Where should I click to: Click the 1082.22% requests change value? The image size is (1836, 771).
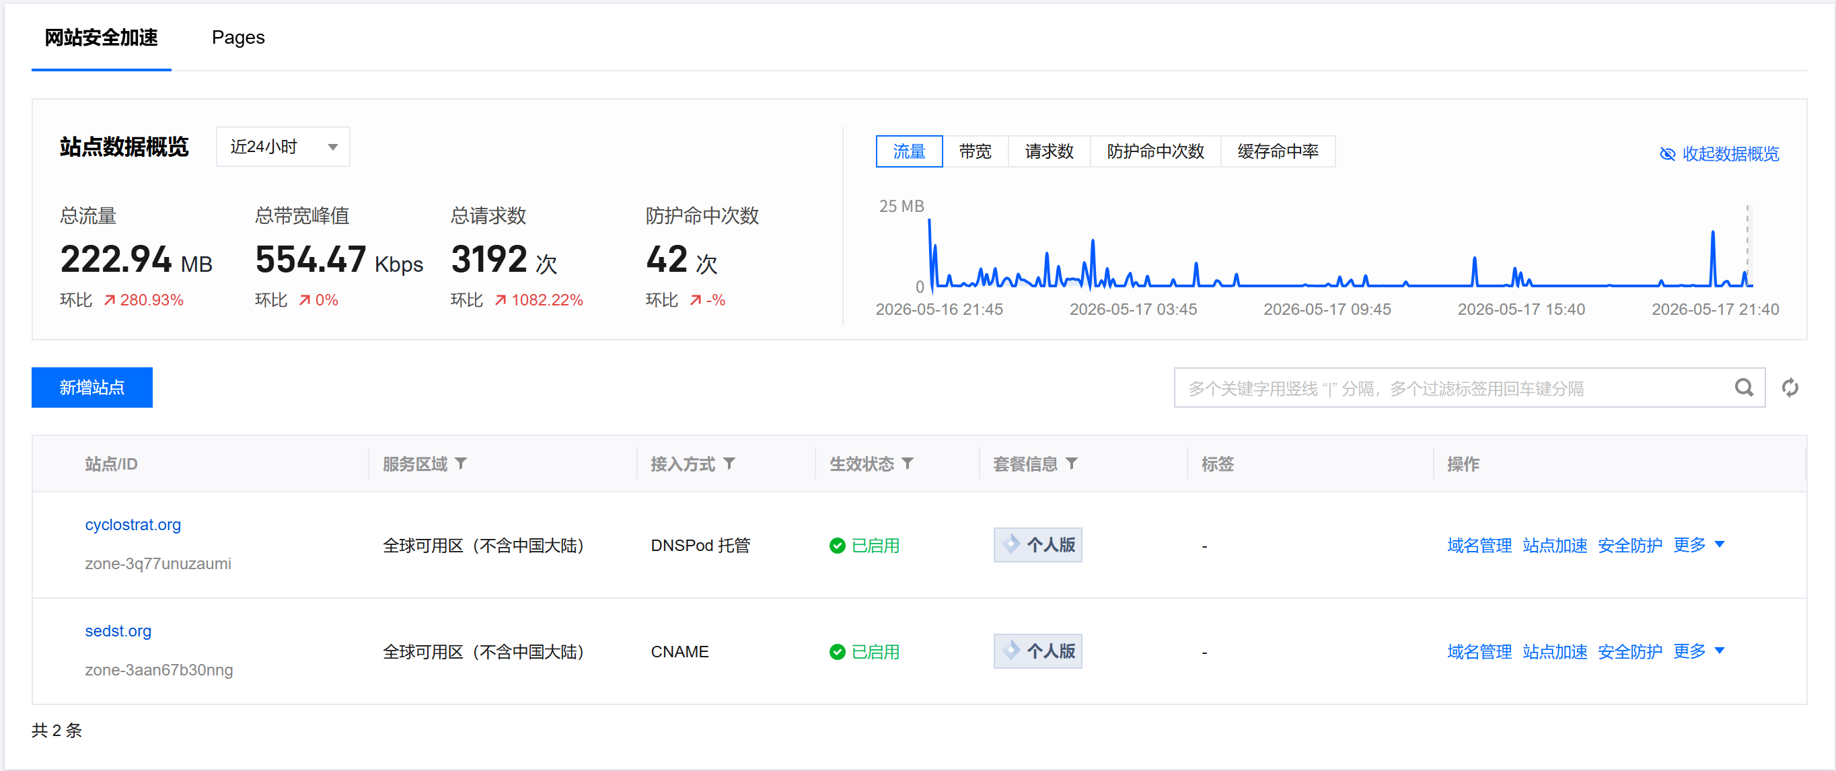(547, 300)
